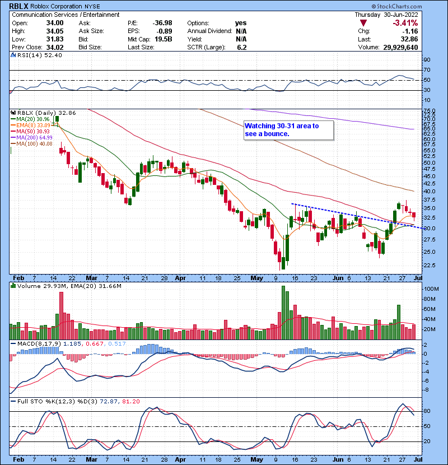Click the Ask Size label
The height and width of the screenshot is (465, 448).
(x=91, y=31)
